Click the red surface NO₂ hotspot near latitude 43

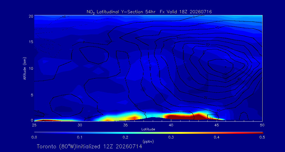[199, 117]
